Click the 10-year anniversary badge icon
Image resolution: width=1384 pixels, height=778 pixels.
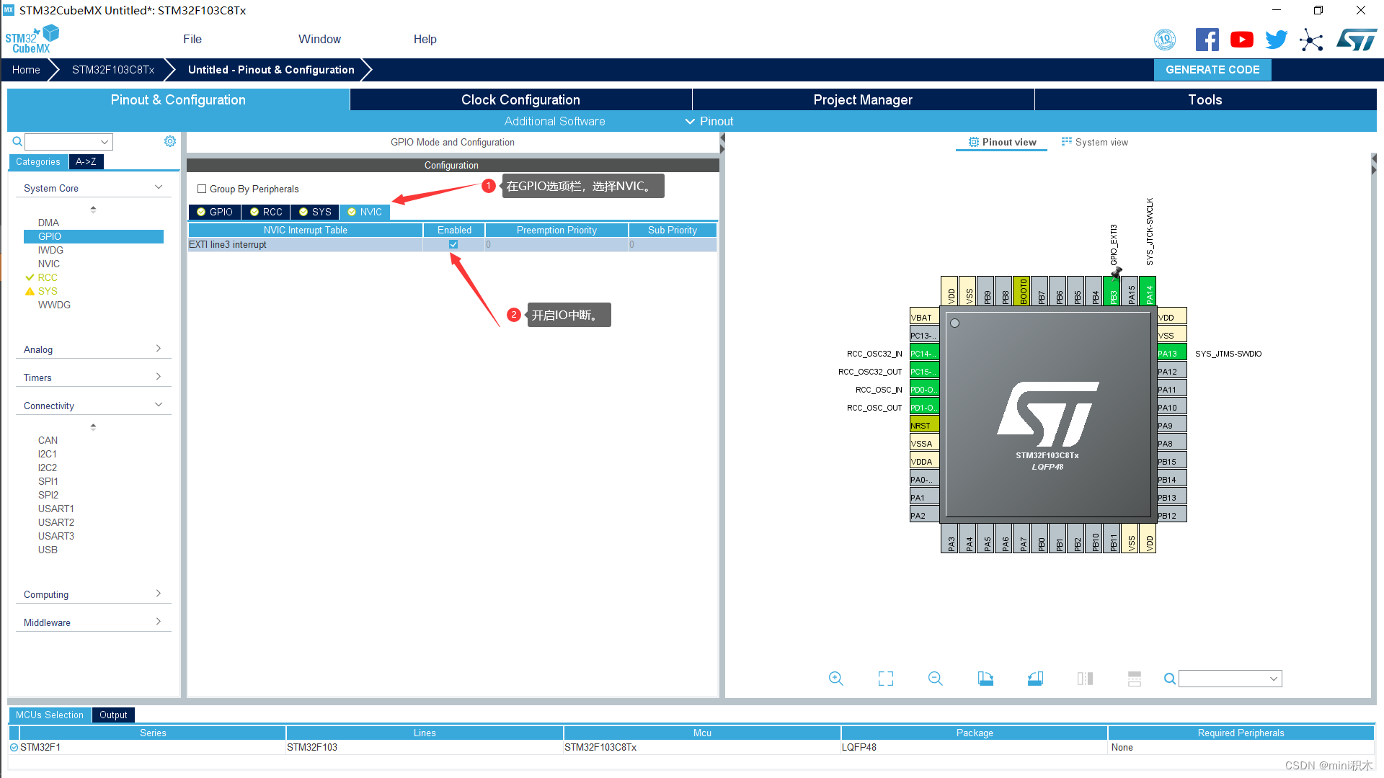click(x=1165, y=40)
